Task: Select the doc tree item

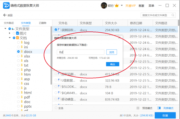Action: pos(27,102)
